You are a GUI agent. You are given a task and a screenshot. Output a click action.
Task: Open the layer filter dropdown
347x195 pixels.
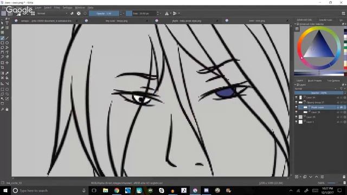click(342, 89)
